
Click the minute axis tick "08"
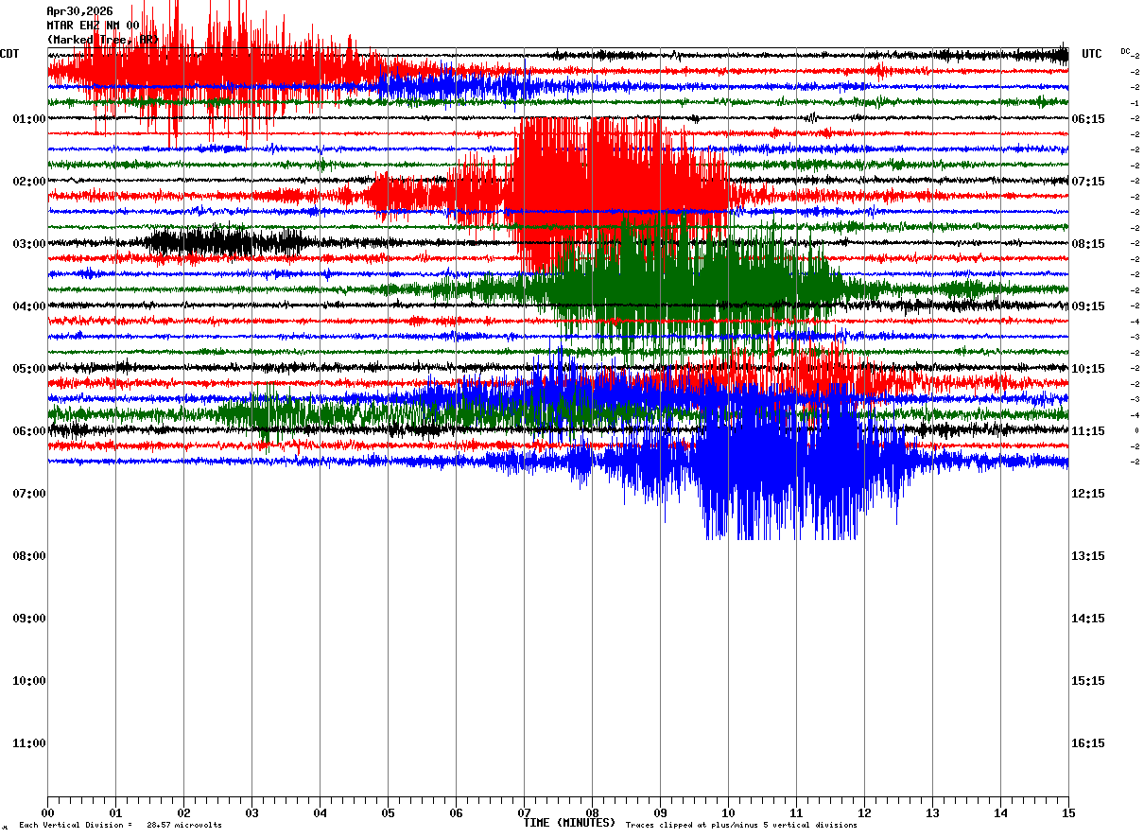(592, 812)
